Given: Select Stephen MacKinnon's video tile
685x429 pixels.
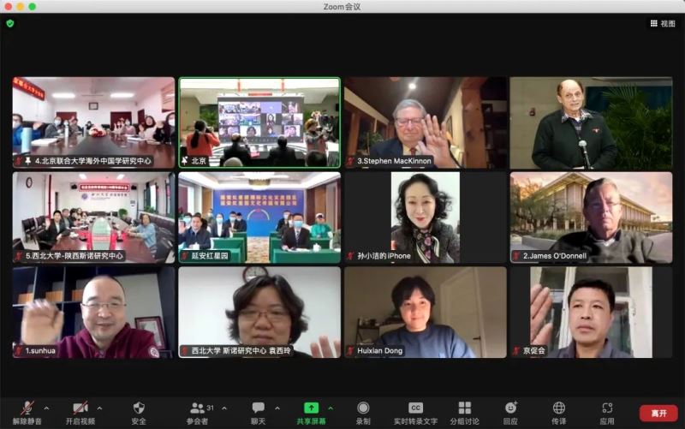Looking at the screenshot, I should pos(423,122).
